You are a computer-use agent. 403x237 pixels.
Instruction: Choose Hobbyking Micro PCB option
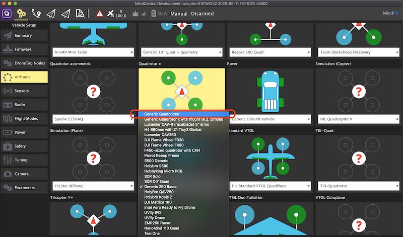coord(183,171)
